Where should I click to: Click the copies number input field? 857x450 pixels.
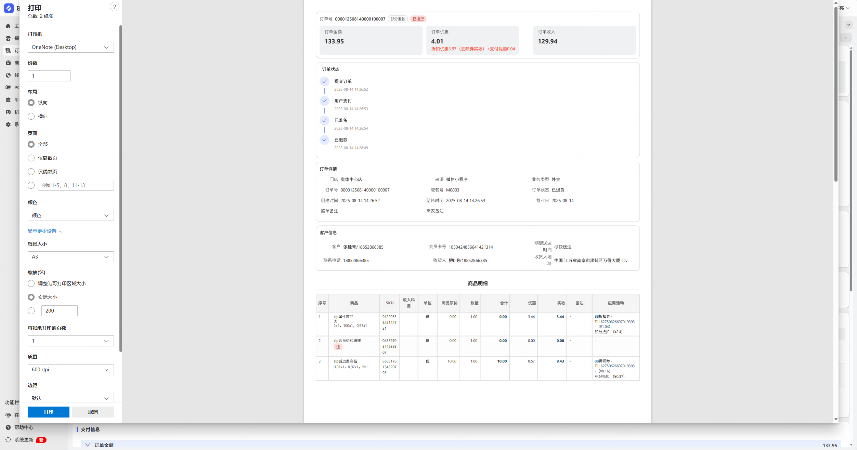49,76
